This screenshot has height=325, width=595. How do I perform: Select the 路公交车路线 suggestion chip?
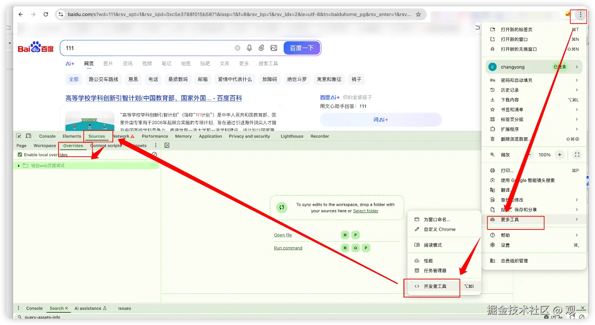104,79
